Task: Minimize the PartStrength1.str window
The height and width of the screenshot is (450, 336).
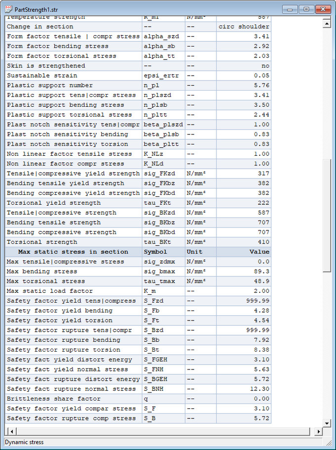Action: tap(290, 9)
